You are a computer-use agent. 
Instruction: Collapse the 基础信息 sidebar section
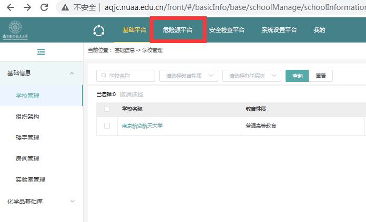72,73
